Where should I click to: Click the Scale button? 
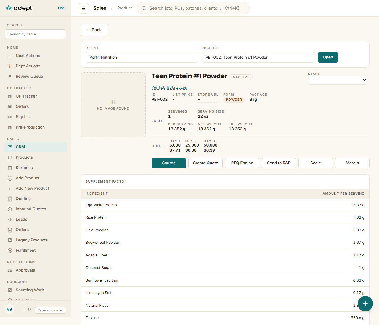316,163
